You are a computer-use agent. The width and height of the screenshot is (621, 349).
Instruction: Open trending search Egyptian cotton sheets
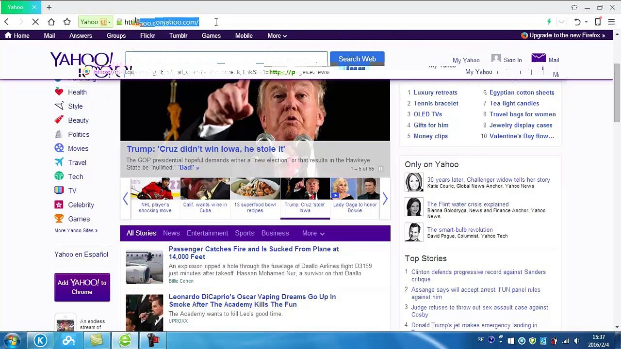pos(522,92)
